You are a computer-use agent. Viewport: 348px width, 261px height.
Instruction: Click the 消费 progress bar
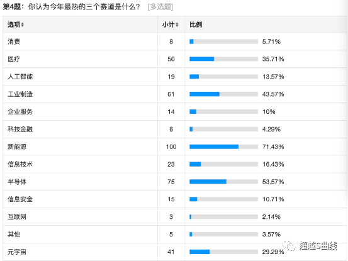224,42
